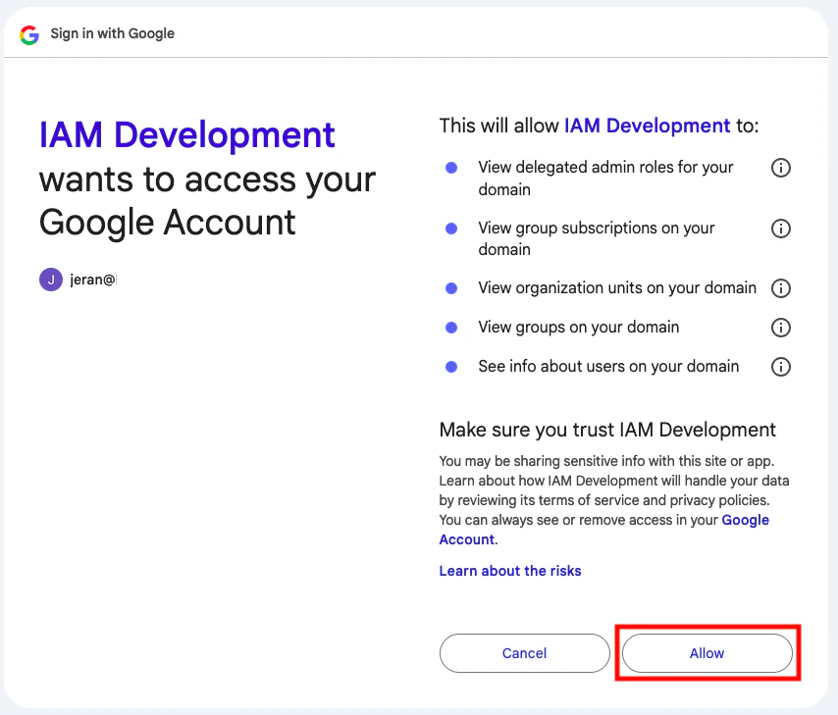Viewport: 838px width, 715px height.
Task: Open the Google Account link
Action: click(746, 520)
